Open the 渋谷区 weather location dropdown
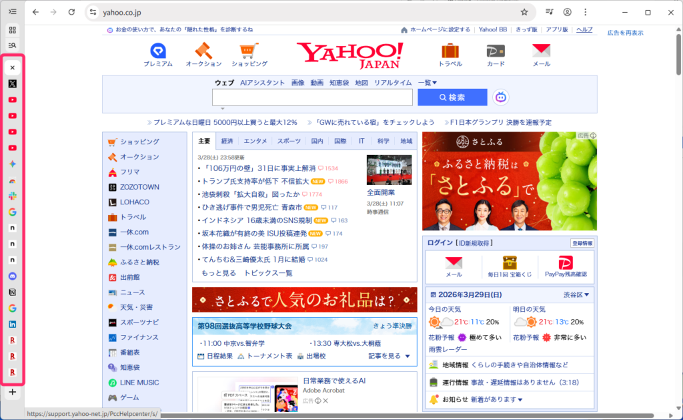 [576, 294]
